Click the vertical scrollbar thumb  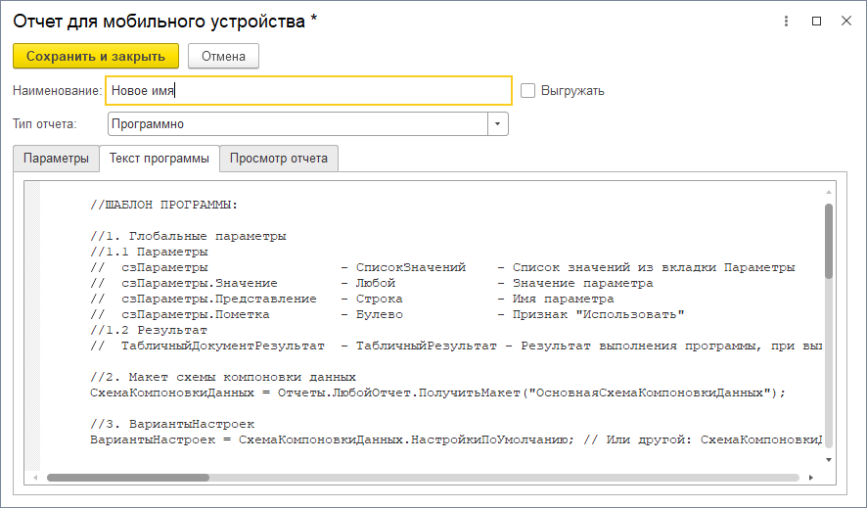(x=828, y=241)
